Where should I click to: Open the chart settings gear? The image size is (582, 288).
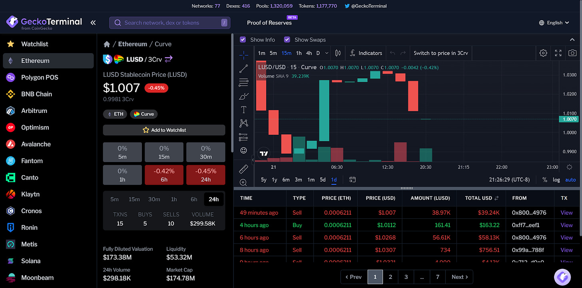[x=543, y=53]
